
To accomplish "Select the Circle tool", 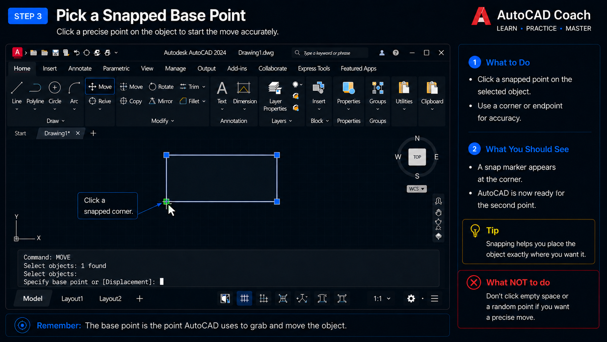I will 55,93.
